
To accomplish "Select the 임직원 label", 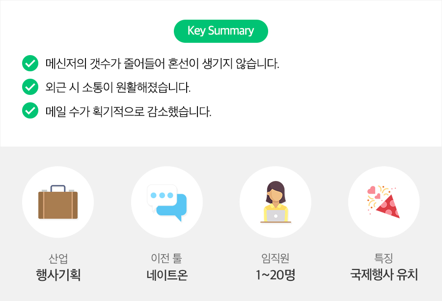I will [x=276, y=258].
